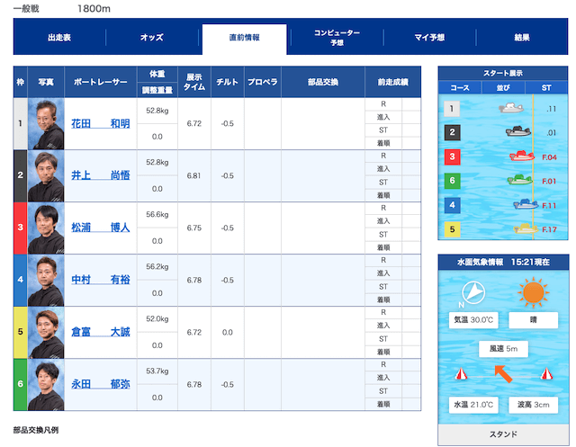Click course number 1 badge in start display

452,109
